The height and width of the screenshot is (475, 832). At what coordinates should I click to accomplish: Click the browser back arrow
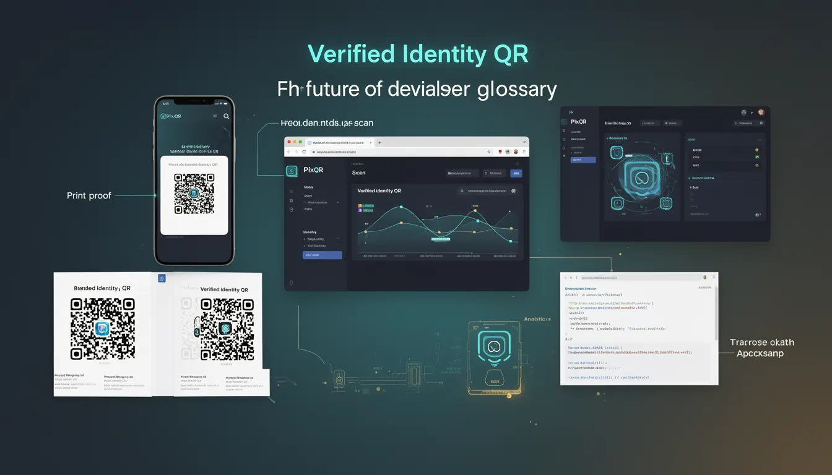(288, 152)
